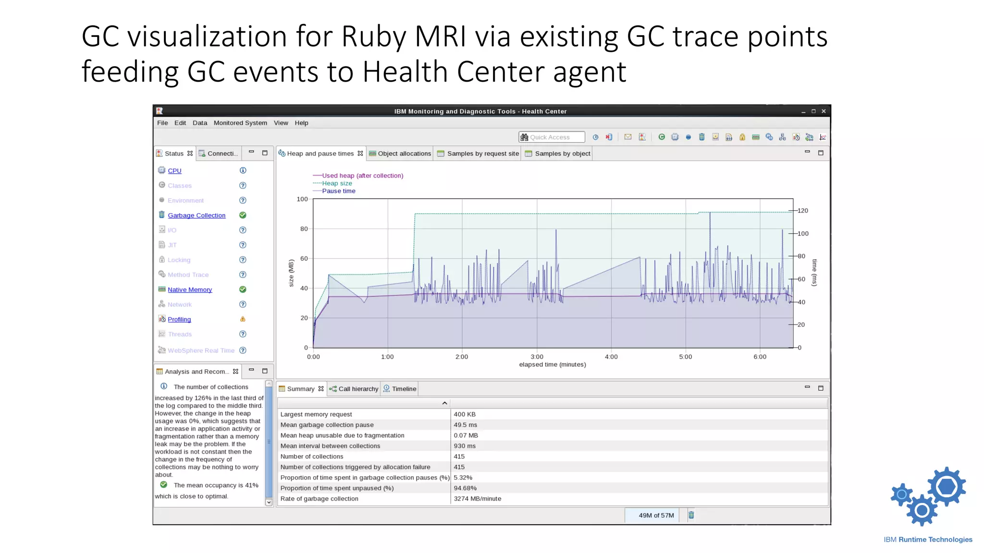Maximize the Analysis and Recommendations panel

point(265,371)
